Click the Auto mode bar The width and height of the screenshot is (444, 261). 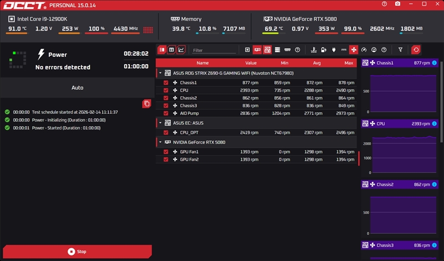(x=77, y=88)
